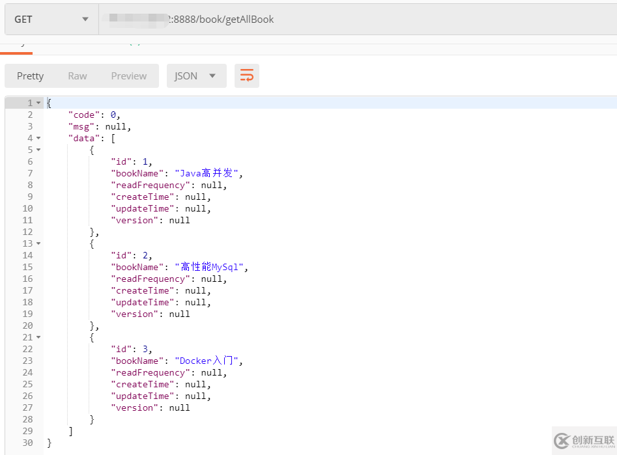Switch to the Raw view
The height and width of the screenshot is (455, 617).
point(78,76)
